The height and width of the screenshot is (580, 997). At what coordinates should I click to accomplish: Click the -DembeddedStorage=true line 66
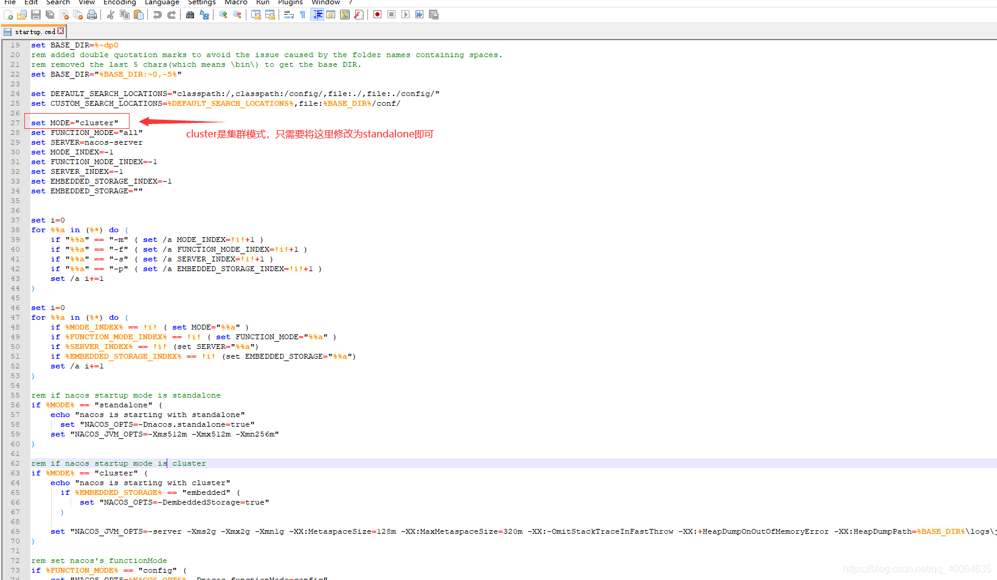(175, 502)
